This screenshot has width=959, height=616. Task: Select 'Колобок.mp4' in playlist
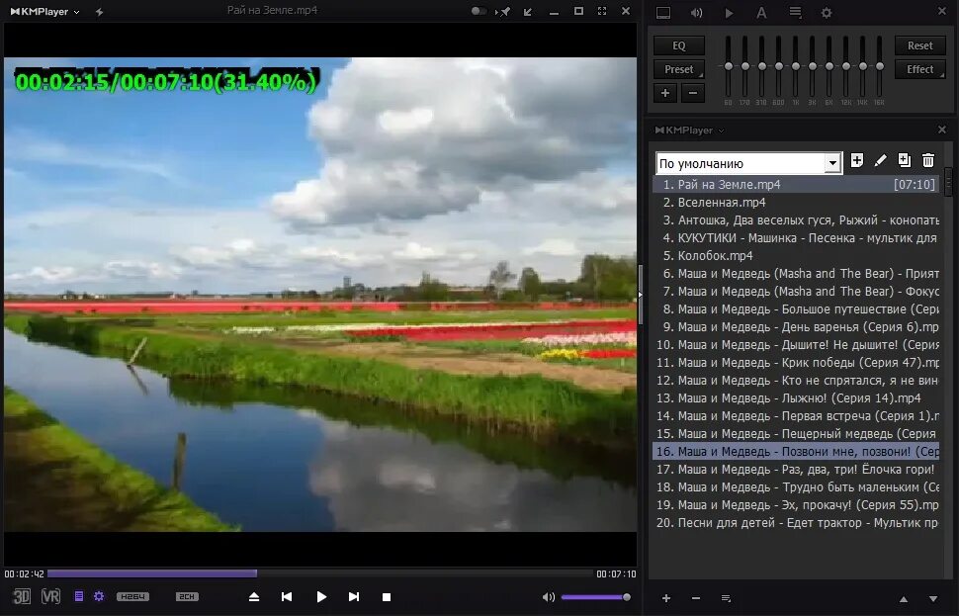click(796, 256)
